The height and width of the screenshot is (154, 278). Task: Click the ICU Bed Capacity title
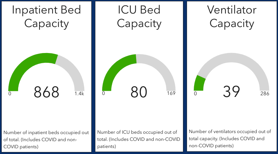(139, 17)
